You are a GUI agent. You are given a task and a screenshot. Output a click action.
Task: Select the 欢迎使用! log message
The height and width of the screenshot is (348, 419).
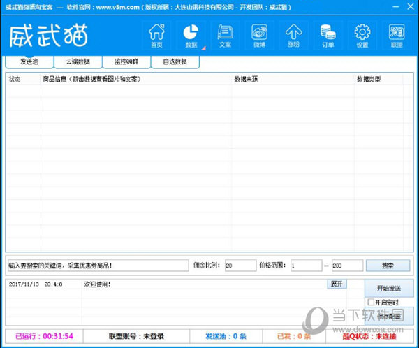coord(98,284)
